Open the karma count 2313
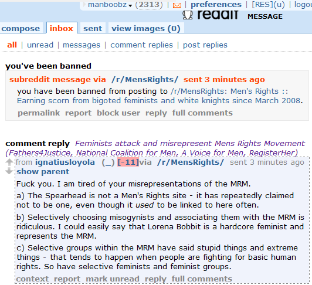 pyautogui.click(x=149, y=4)
